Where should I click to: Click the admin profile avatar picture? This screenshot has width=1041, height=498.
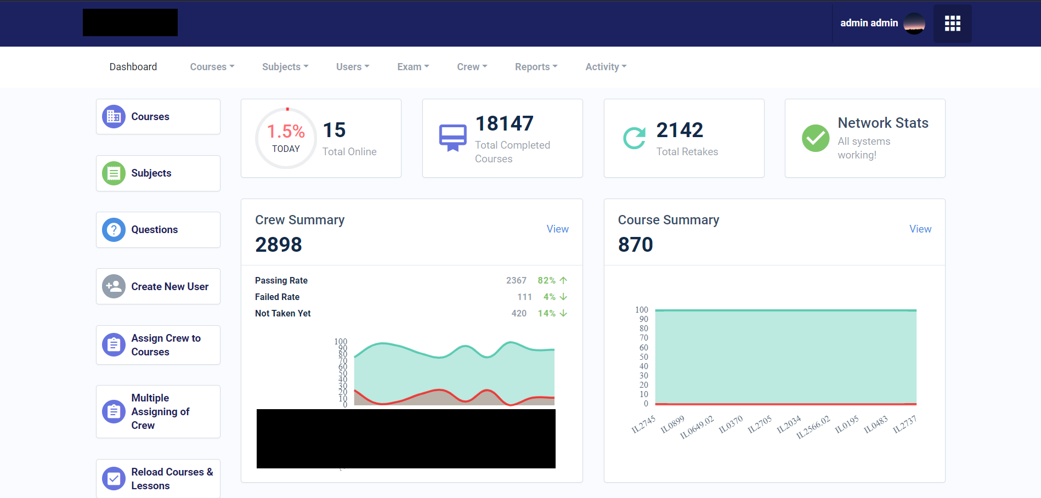click(914, 23)
